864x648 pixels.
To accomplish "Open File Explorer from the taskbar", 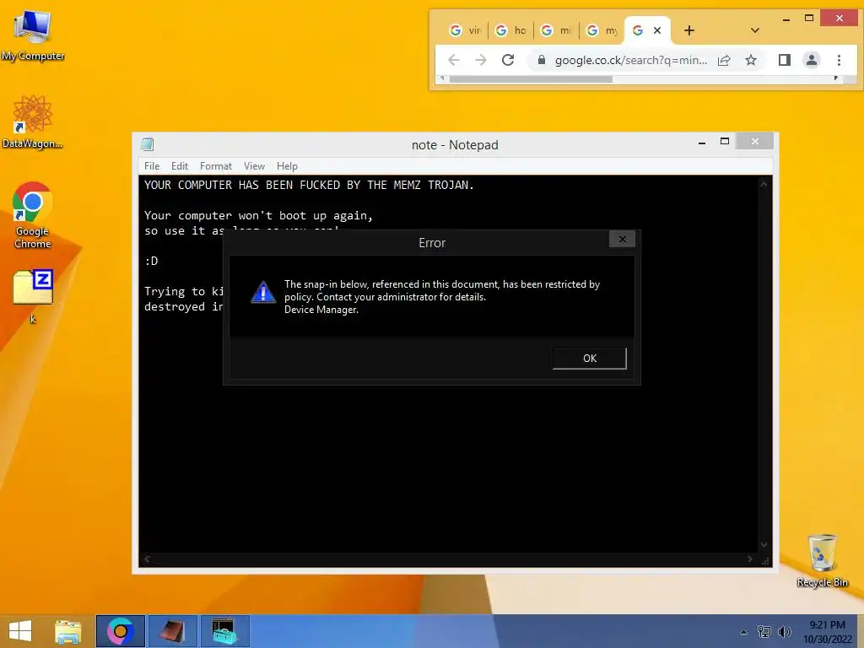I will [x=67, y=631].
